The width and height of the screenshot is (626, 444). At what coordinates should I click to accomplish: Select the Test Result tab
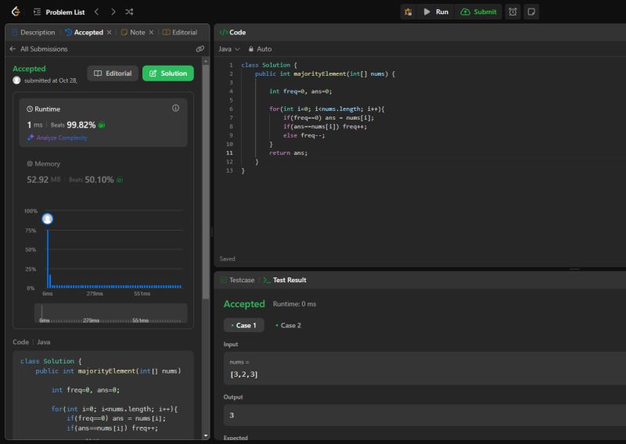click(285, 280)
